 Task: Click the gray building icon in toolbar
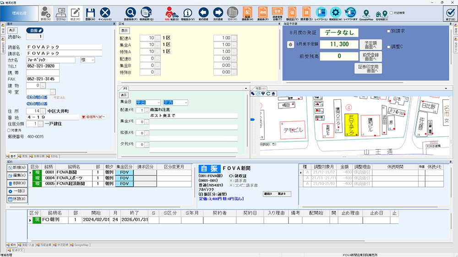[x=233, y=13]
